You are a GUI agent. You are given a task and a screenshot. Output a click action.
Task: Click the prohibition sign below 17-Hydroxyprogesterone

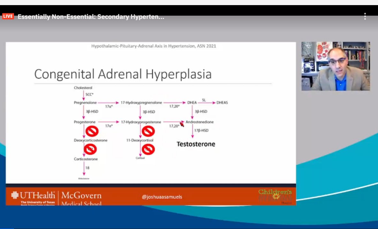pyautogui.click(x=148, y=131)
